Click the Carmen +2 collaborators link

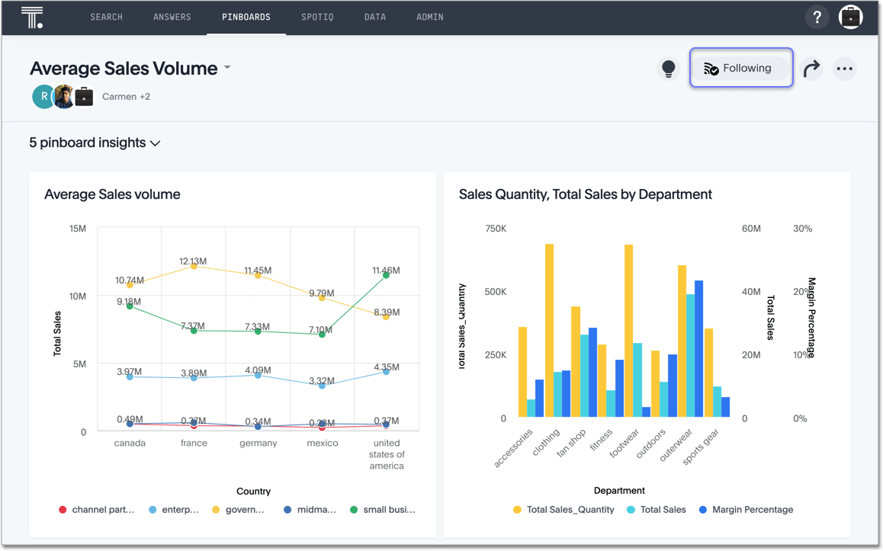pos(126,97)
